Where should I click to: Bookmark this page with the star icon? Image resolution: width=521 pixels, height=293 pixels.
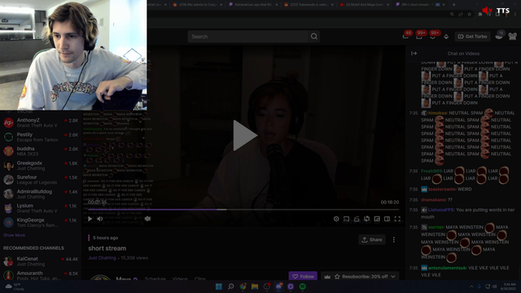click(470, 15)
